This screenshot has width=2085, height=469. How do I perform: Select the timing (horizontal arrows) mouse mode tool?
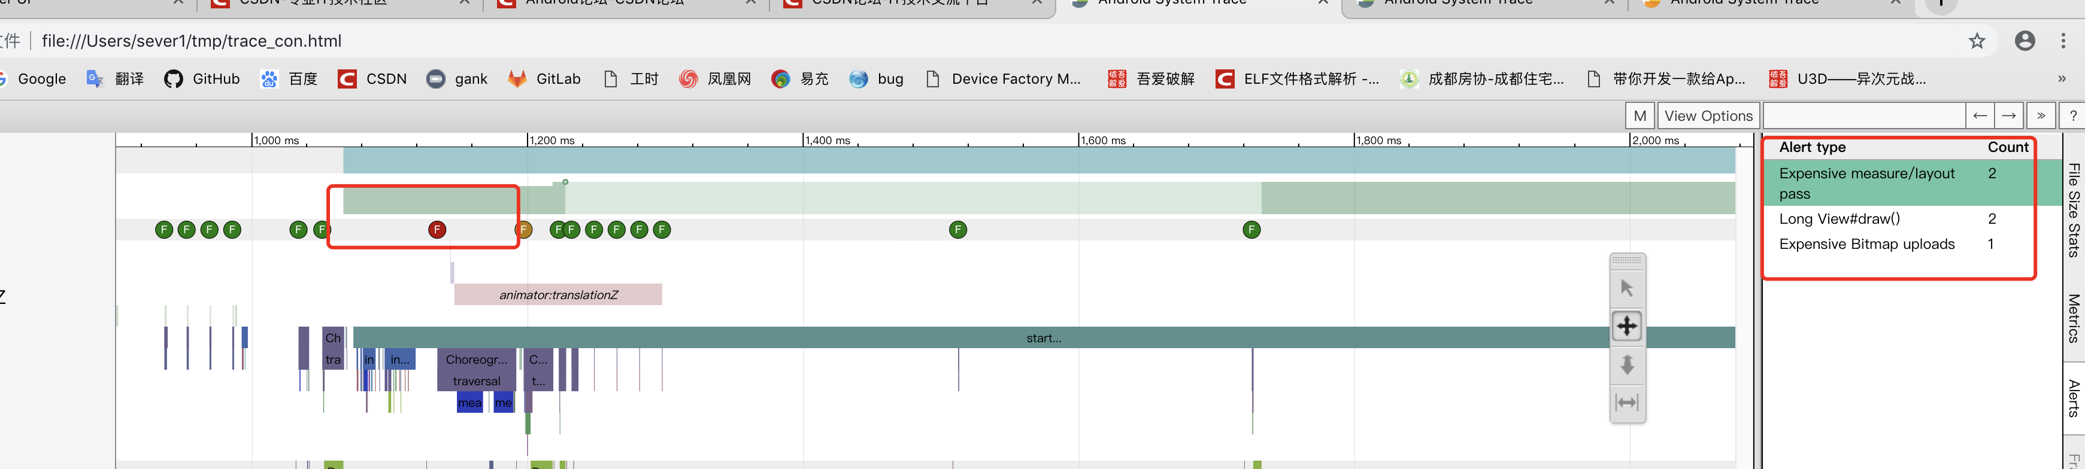pos(1627,403)
